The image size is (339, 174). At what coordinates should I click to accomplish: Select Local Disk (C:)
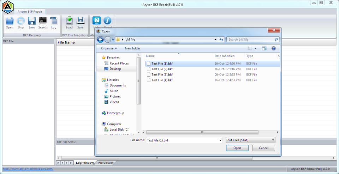[117, 130]
